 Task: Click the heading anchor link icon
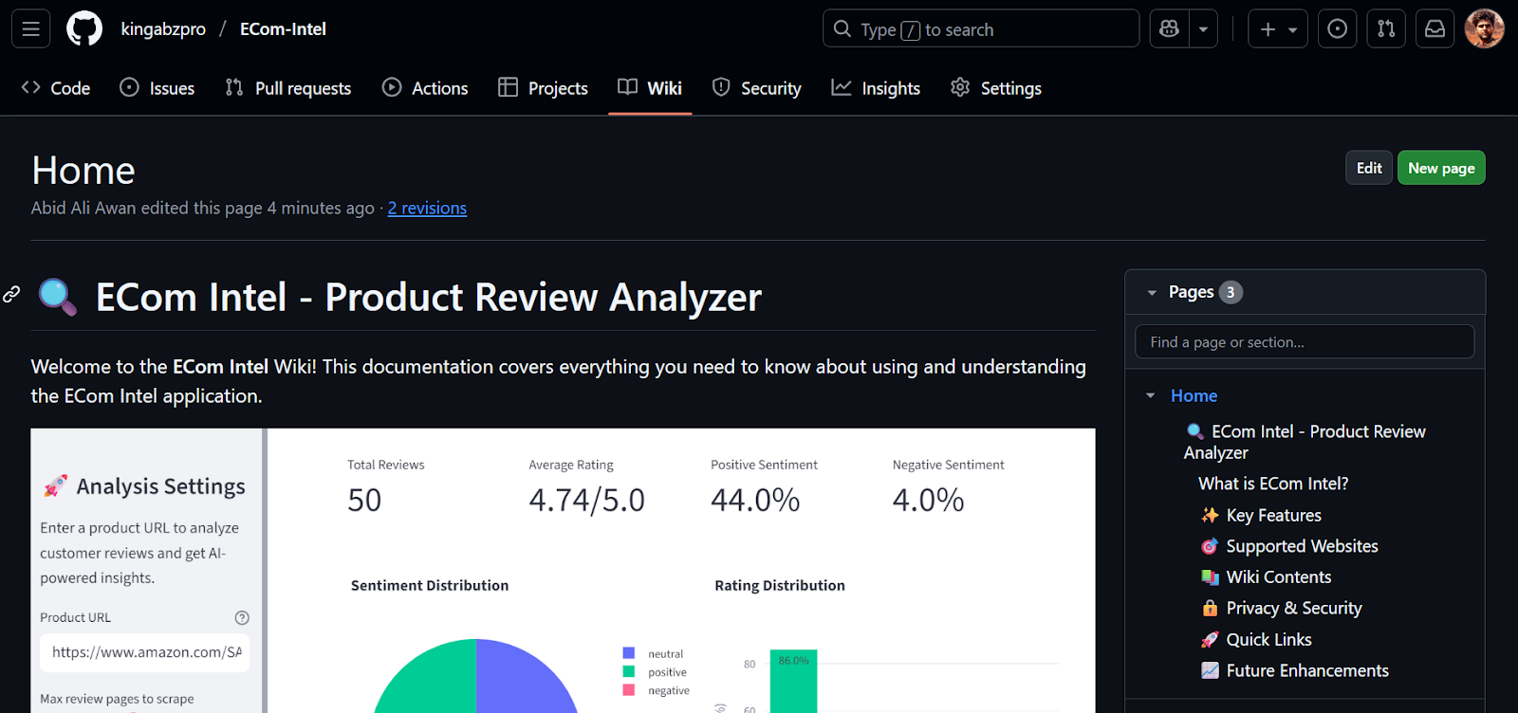point(11,294)
